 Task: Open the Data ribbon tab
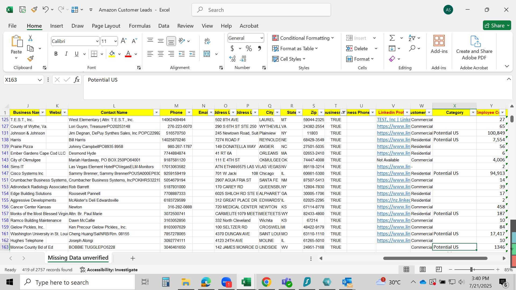[x=164, y=26]
